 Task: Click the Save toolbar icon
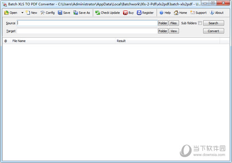[x=64, y=13]
